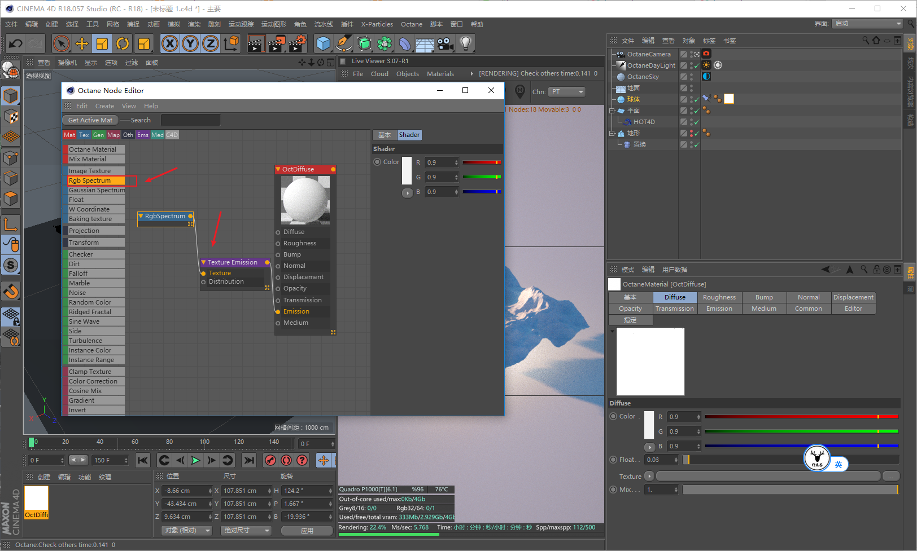Click the red R slider in Shader
Image resolution: width=917 pixels, height=551 pixels.
click(x=482, y=162)
